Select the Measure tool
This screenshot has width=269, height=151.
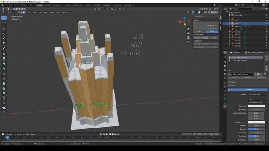(4, 54)
